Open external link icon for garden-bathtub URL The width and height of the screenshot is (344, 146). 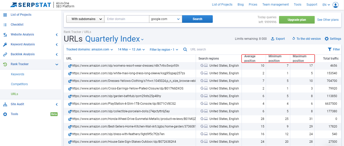click(70, 96)
